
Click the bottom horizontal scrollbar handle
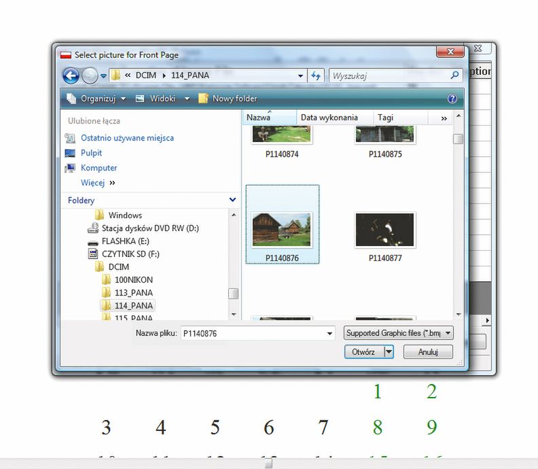269,464
